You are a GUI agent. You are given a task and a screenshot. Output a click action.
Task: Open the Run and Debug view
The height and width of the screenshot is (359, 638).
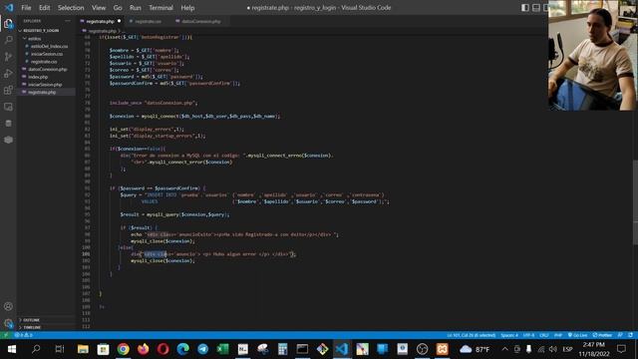(8, 73)
